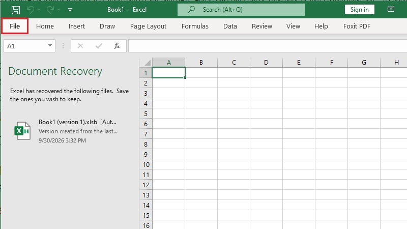Viewport: 407px width, 229px height.
Task: Click the Redo arrow icon
Action: 50,10
